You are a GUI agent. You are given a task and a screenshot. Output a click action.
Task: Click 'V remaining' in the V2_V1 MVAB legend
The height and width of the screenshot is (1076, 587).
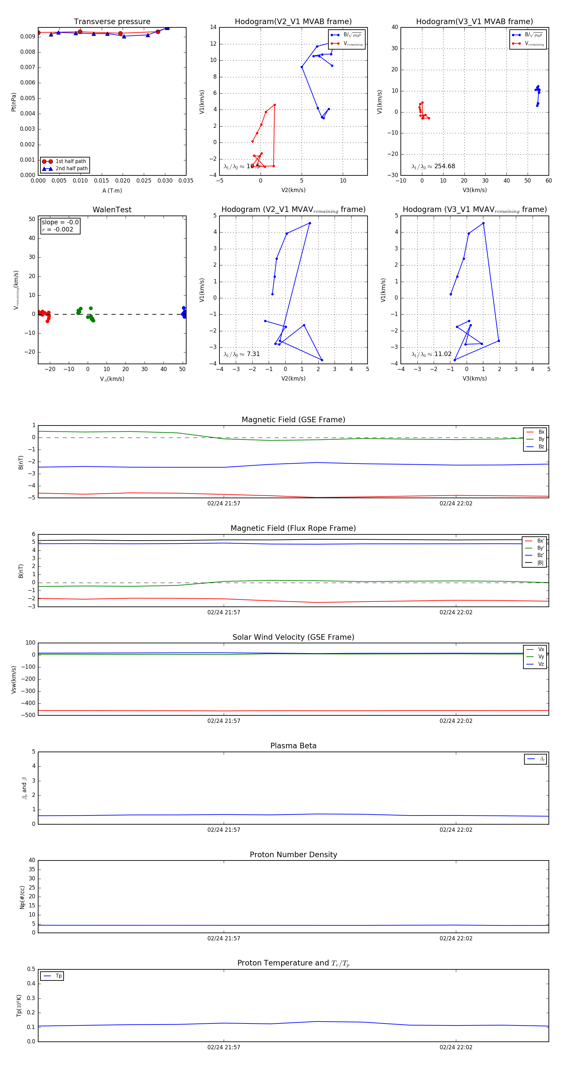coord(347,43)
